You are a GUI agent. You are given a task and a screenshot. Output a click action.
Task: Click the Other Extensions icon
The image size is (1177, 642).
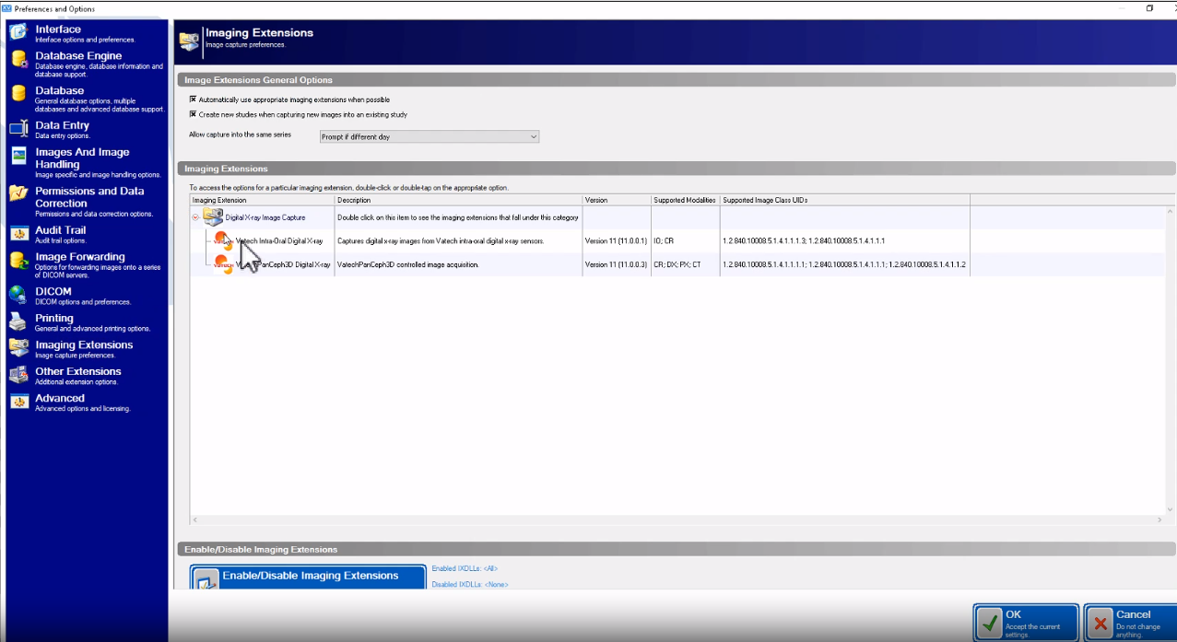[x=18, y=375]
